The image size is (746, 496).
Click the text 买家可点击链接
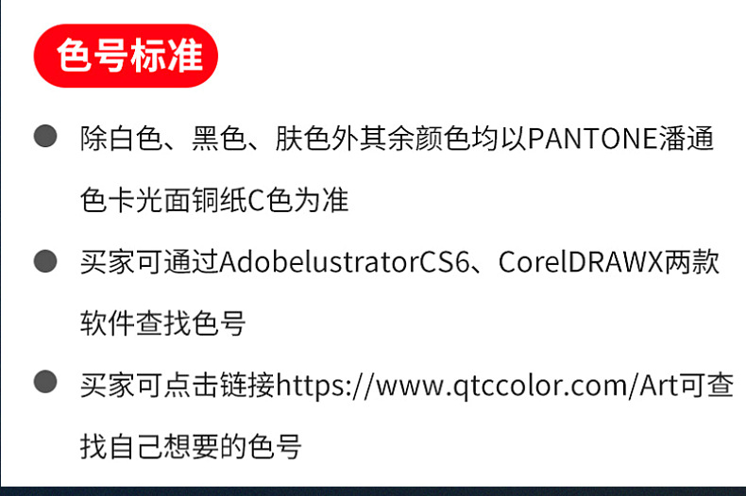[178, 386]
